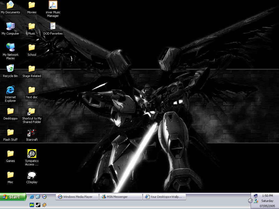This screenshot has height=209, width=279.
Task: Click the network connection tray icon
Action: tap(256, 196)
